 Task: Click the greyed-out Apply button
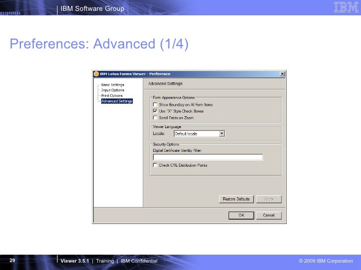coord(269,199)
